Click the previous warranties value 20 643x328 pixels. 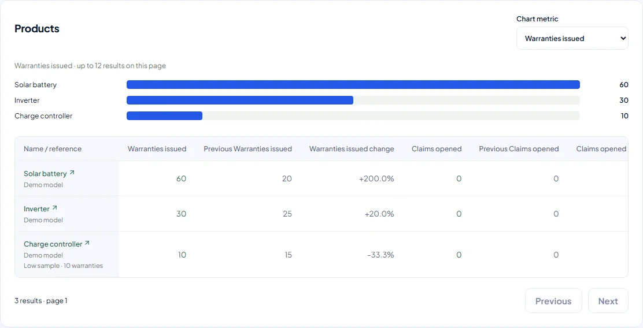coord(287,178)
